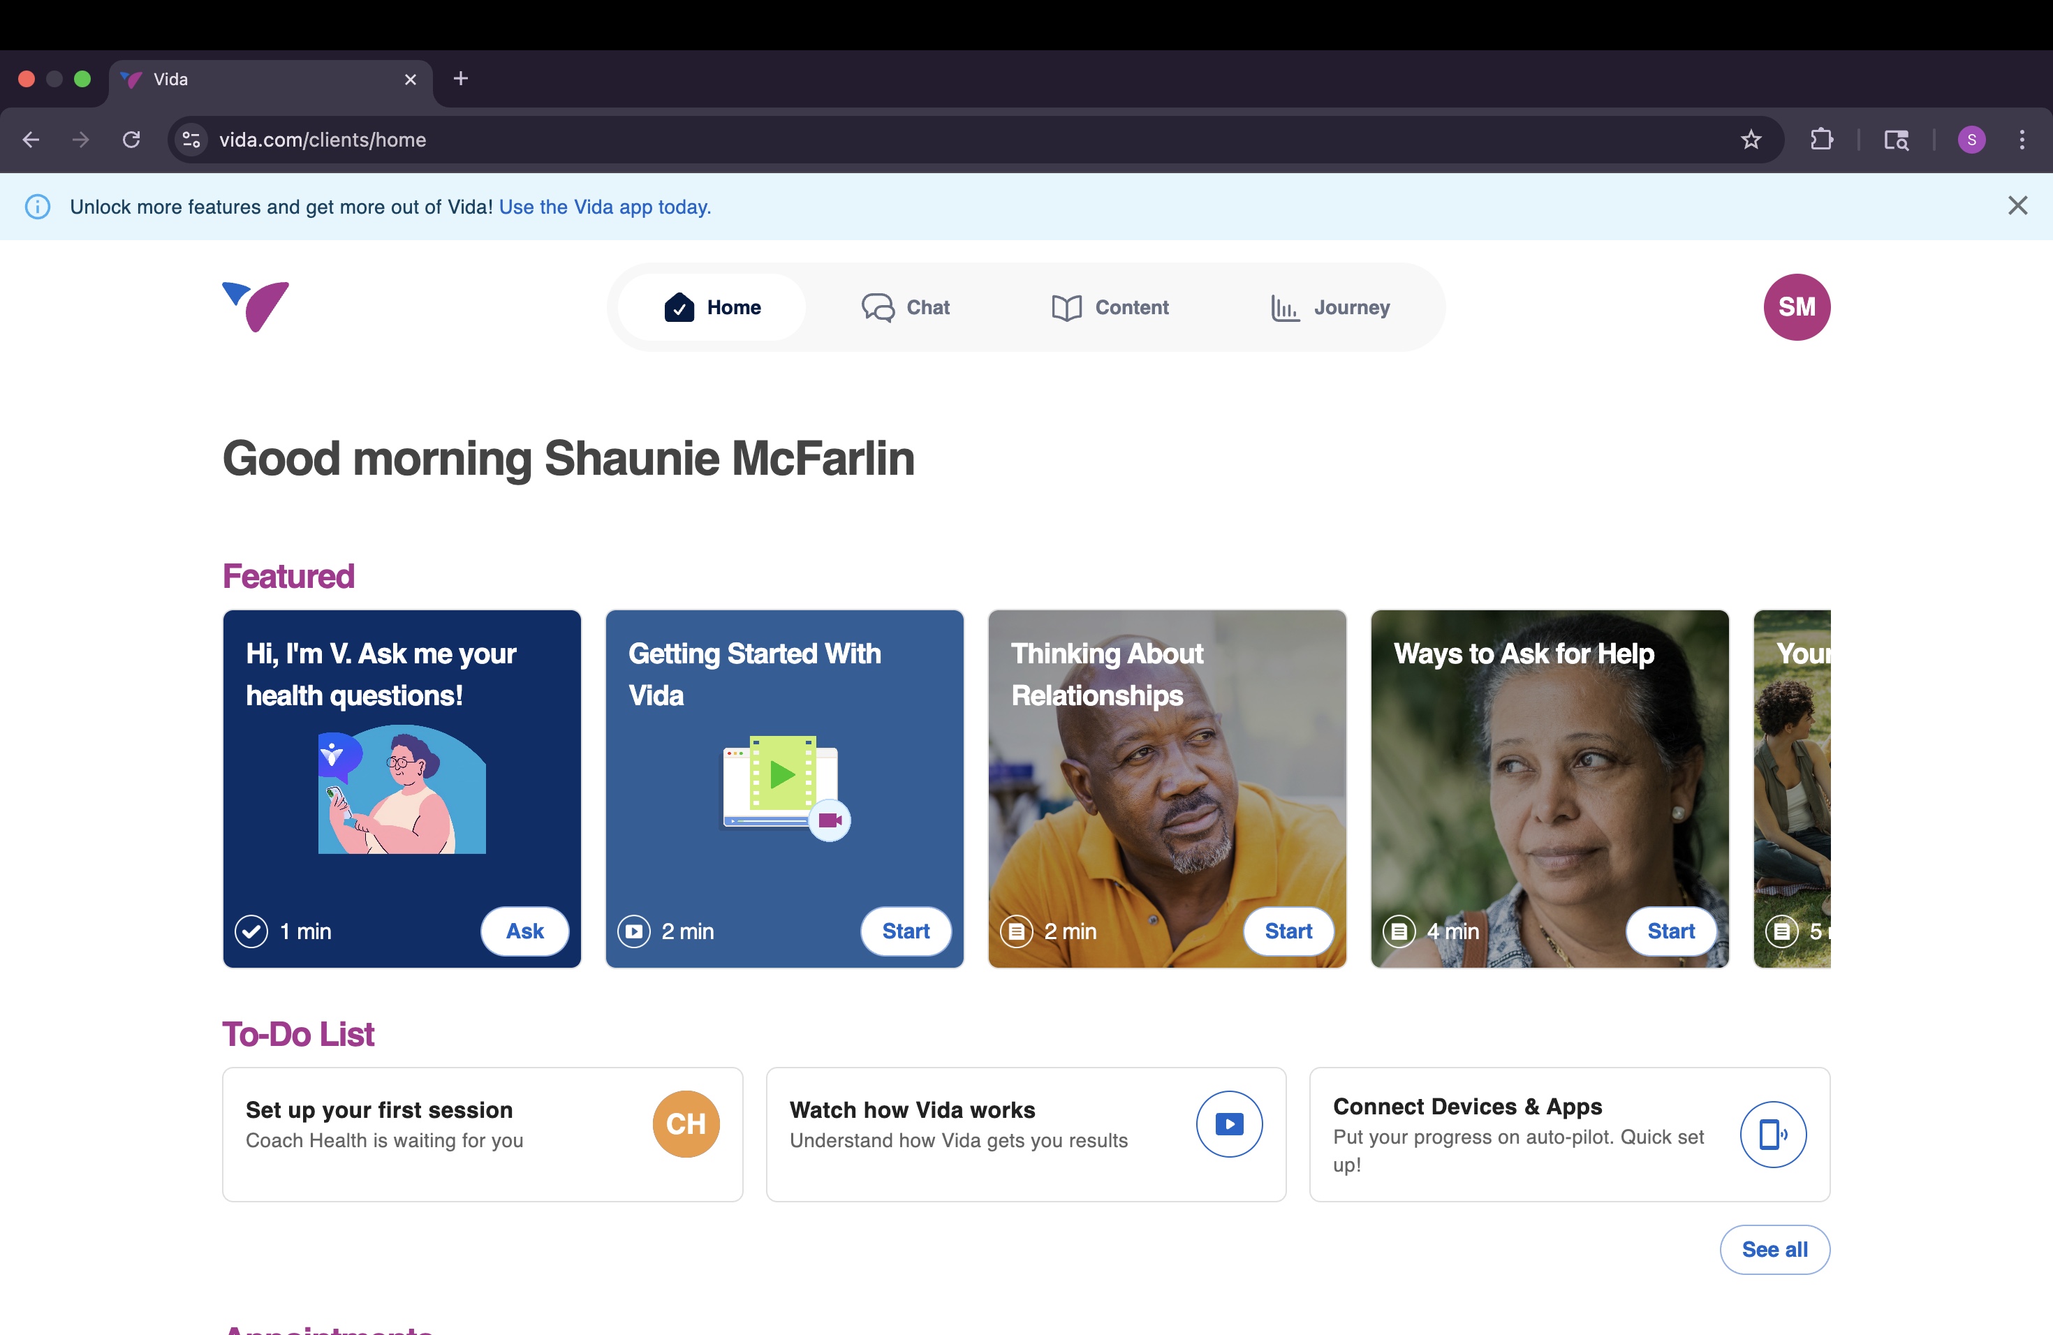This screenshot has width=2053, height=1335.
Task: Click the phone device icon for Connect Devices
Action: click(1772, 1134)
